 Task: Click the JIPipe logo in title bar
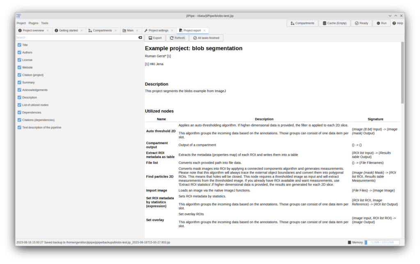pyautogui.click(x=18, y=16)
